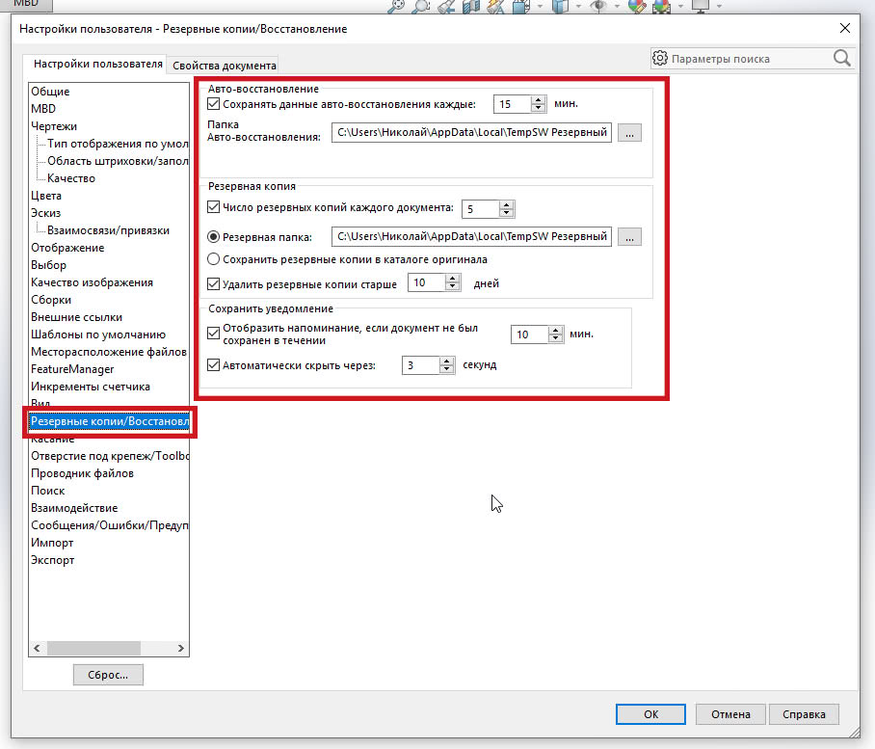Viewport: 875px width, 749px height.
Task: Click the Edit Appearance color ball icon
Action: [636, 6]
